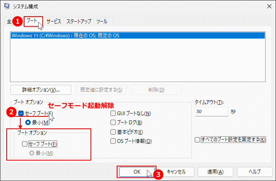Viewport: 276px width, 181px height.
Task: Enable ブート ログ(B) checkbox
Action: [113, 122]
